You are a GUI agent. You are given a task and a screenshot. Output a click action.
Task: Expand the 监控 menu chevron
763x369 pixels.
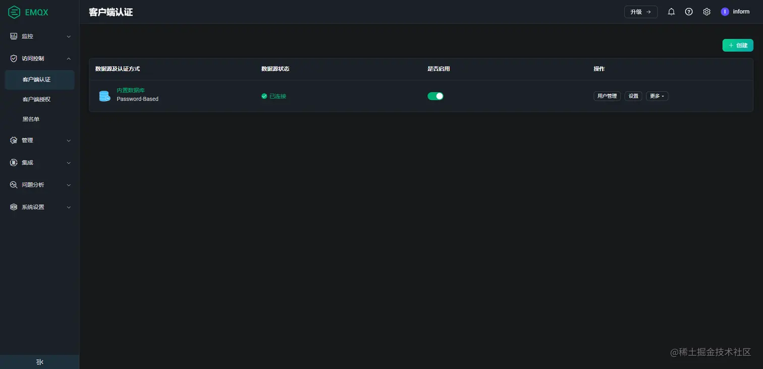click(69, 36)
